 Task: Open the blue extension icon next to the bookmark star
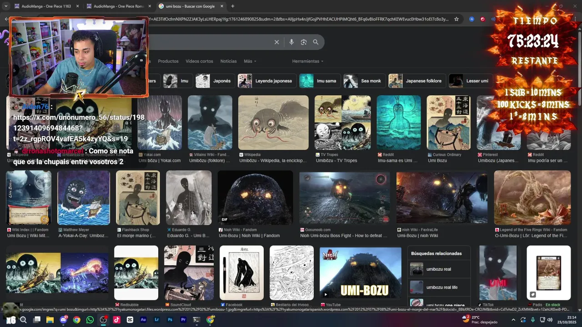[x=472, y=19]
